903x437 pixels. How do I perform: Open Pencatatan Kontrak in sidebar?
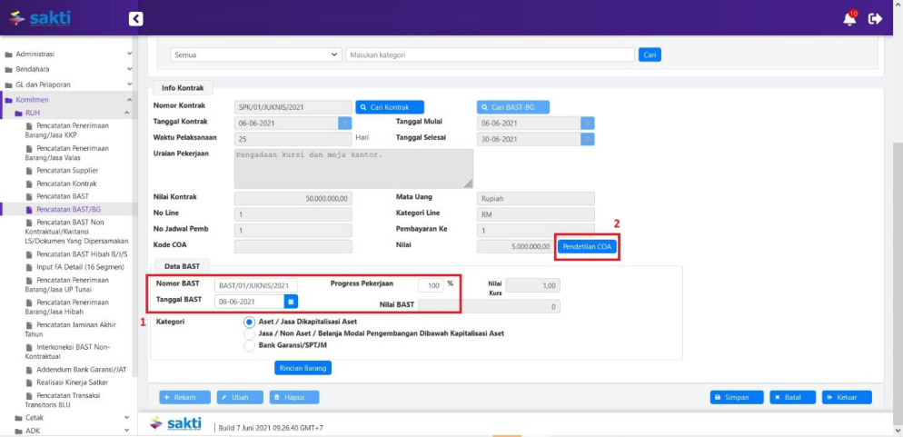67,183
